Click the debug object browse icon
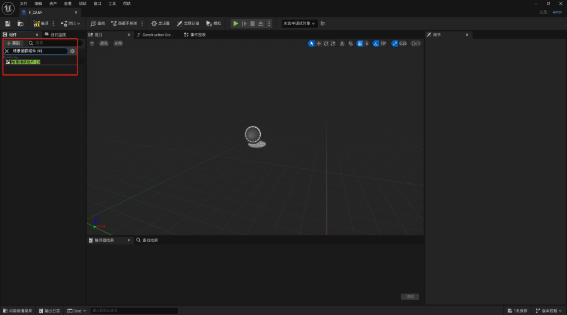 [323, 23]
